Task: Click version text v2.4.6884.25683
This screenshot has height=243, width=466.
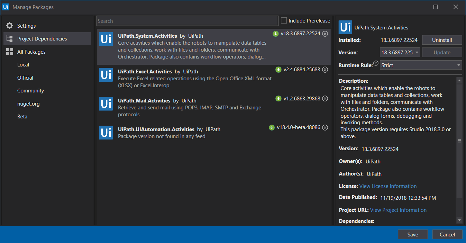Action: coord(302,70)
